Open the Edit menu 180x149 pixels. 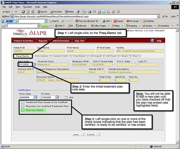click(10, 7)
